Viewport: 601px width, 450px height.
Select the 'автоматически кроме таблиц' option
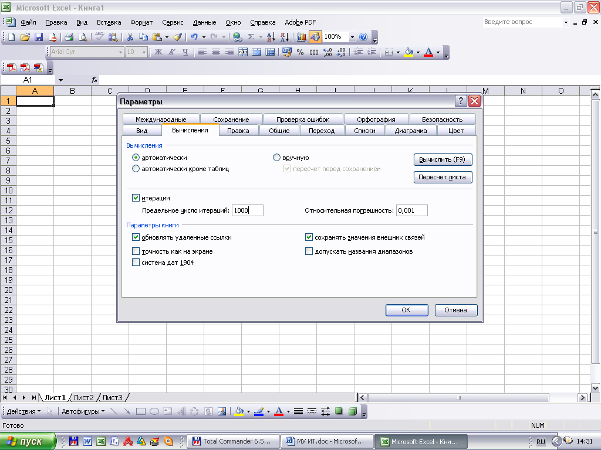[x=136, y=169]
